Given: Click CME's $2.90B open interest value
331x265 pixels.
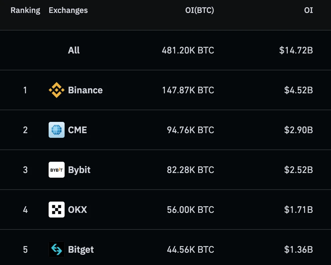Looking at the screenshot, I should click(298, 130).
